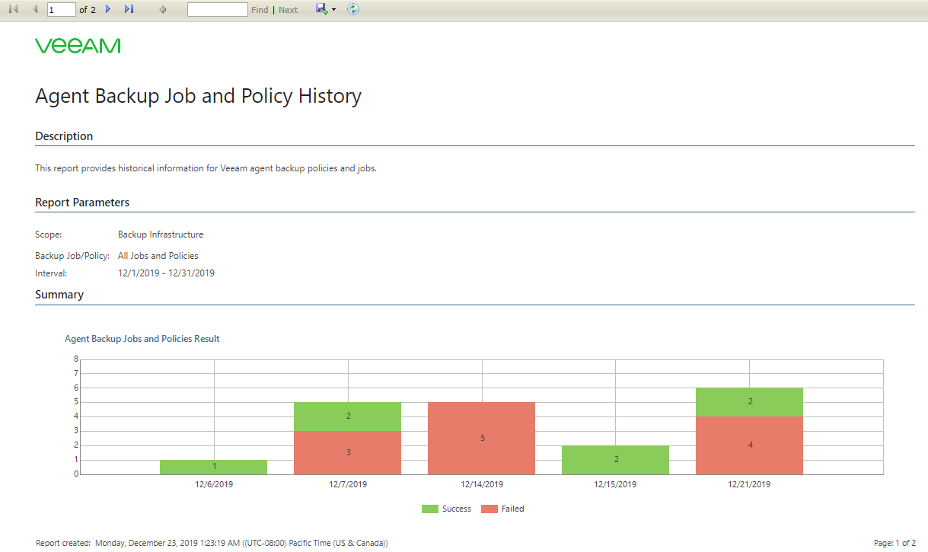Click the Next search result link
928x552 pixels.
coord(289,10)
